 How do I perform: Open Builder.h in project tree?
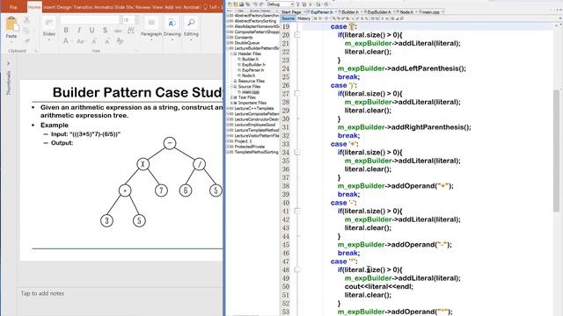tap(250, 59)
